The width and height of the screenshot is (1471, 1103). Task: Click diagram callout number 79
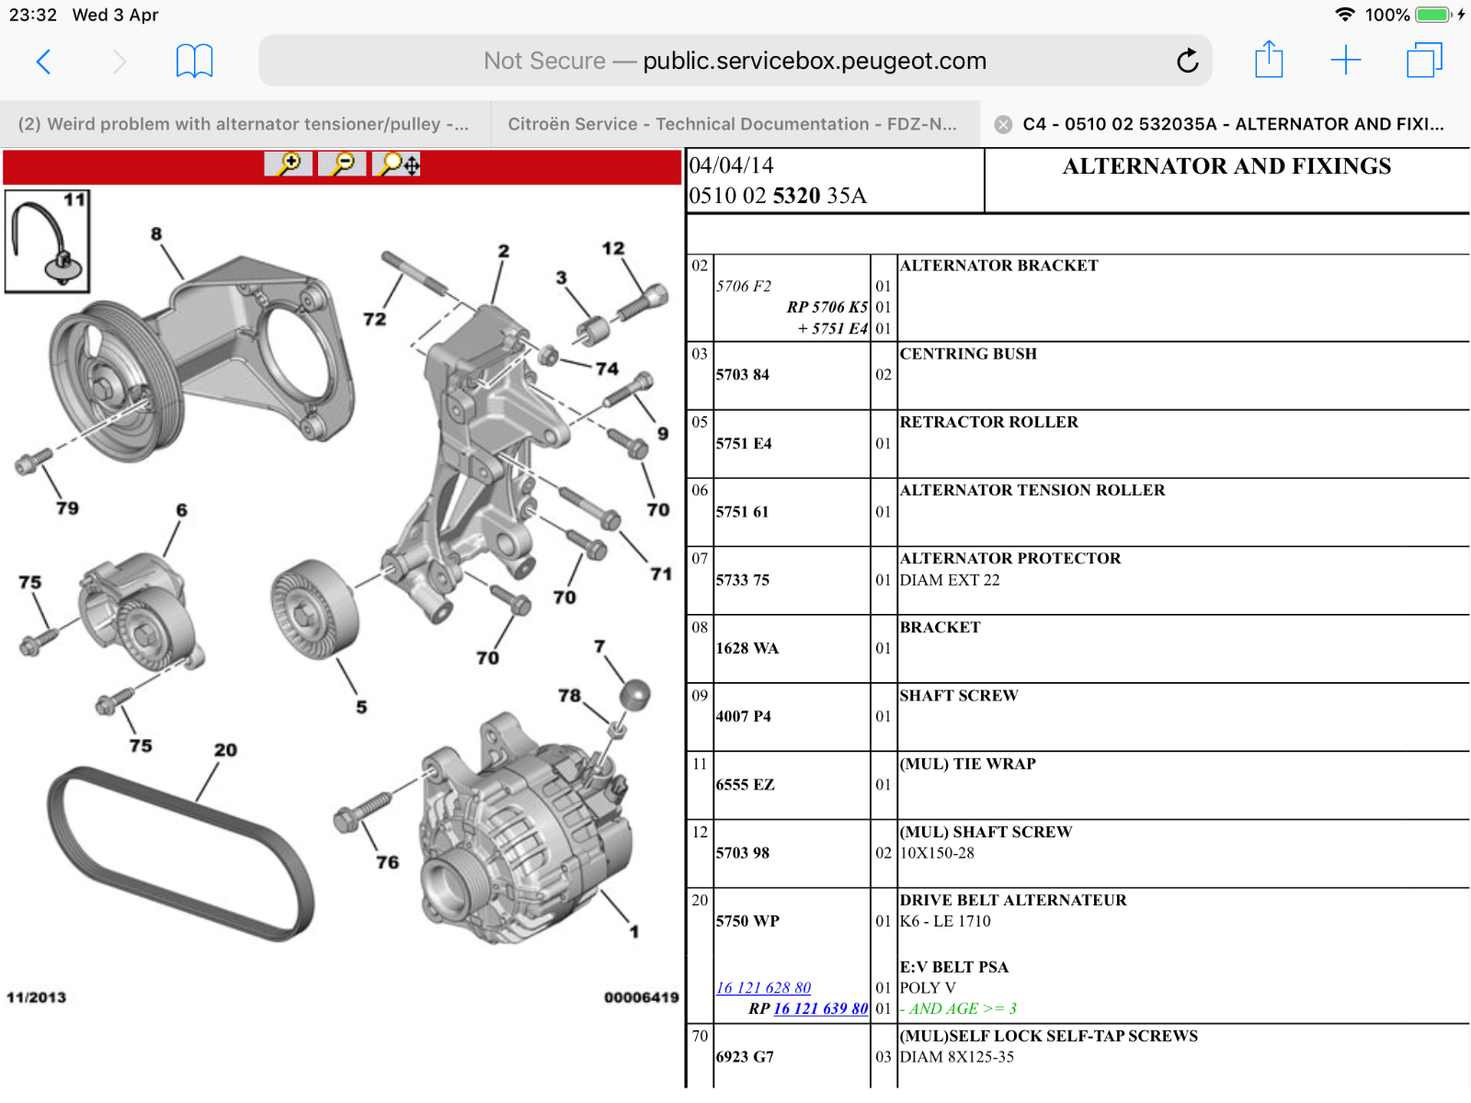(67, 508)
